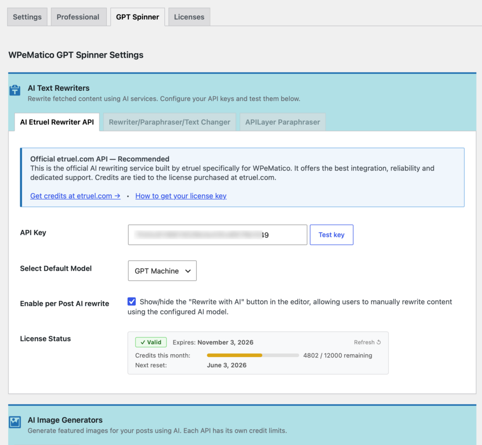Select the AI Etruel Rewriter API tab

[57, 122]
